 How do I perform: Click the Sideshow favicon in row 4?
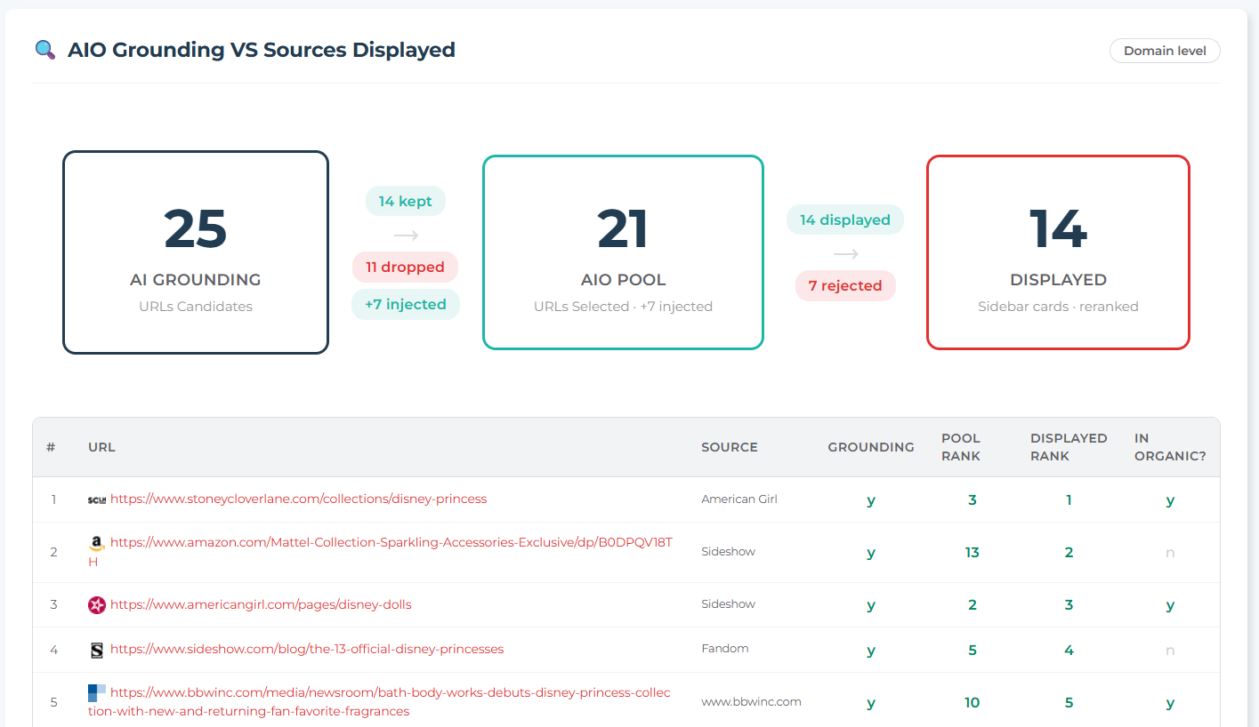96,649
